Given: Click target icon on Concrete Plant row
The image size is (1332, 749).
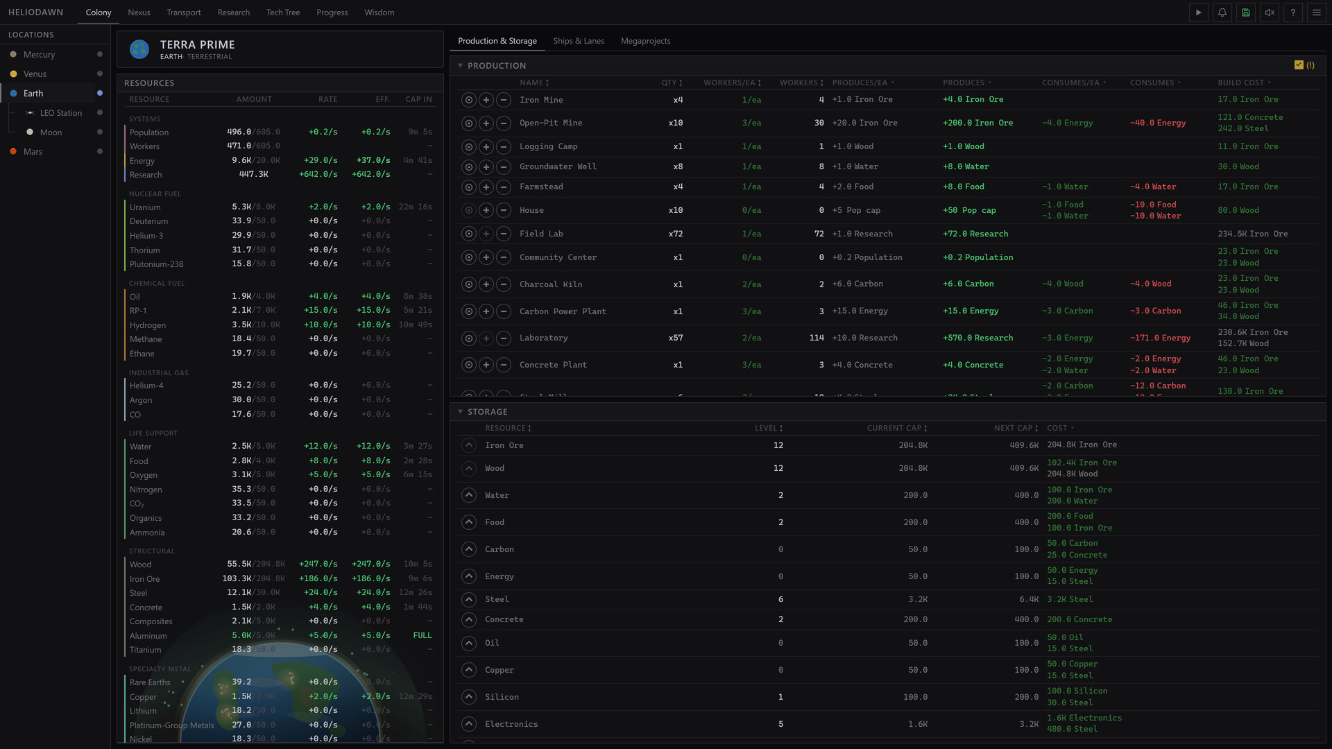Looking at the screenshot, I should pos(469,365).
